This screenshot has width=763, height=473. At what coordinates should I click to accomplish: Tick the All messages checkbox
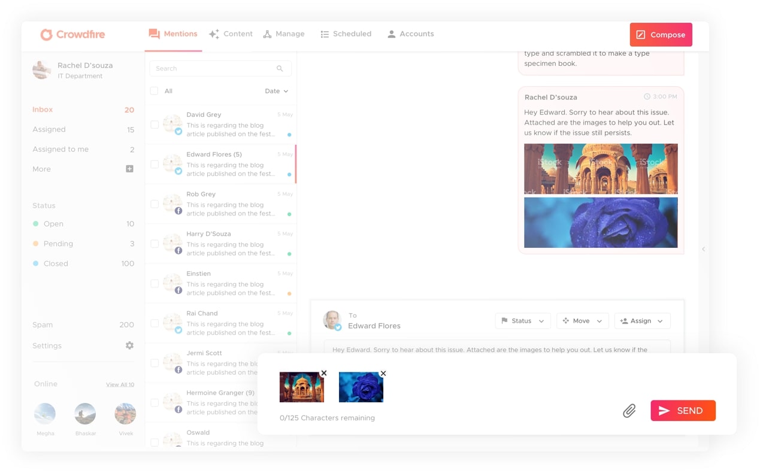pos(155,91)
